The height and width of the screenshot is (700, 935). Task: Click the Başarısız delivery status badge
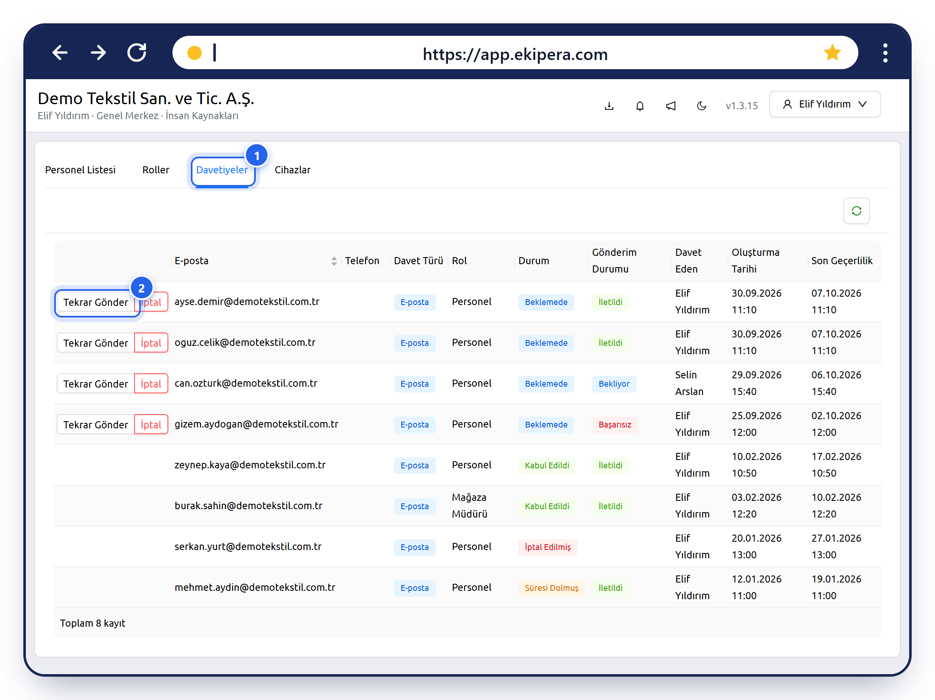click(615, 425)
